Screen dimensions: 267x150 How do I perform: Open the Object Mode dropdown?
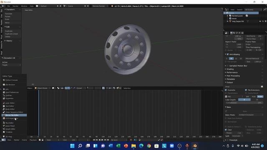point(43,88)
